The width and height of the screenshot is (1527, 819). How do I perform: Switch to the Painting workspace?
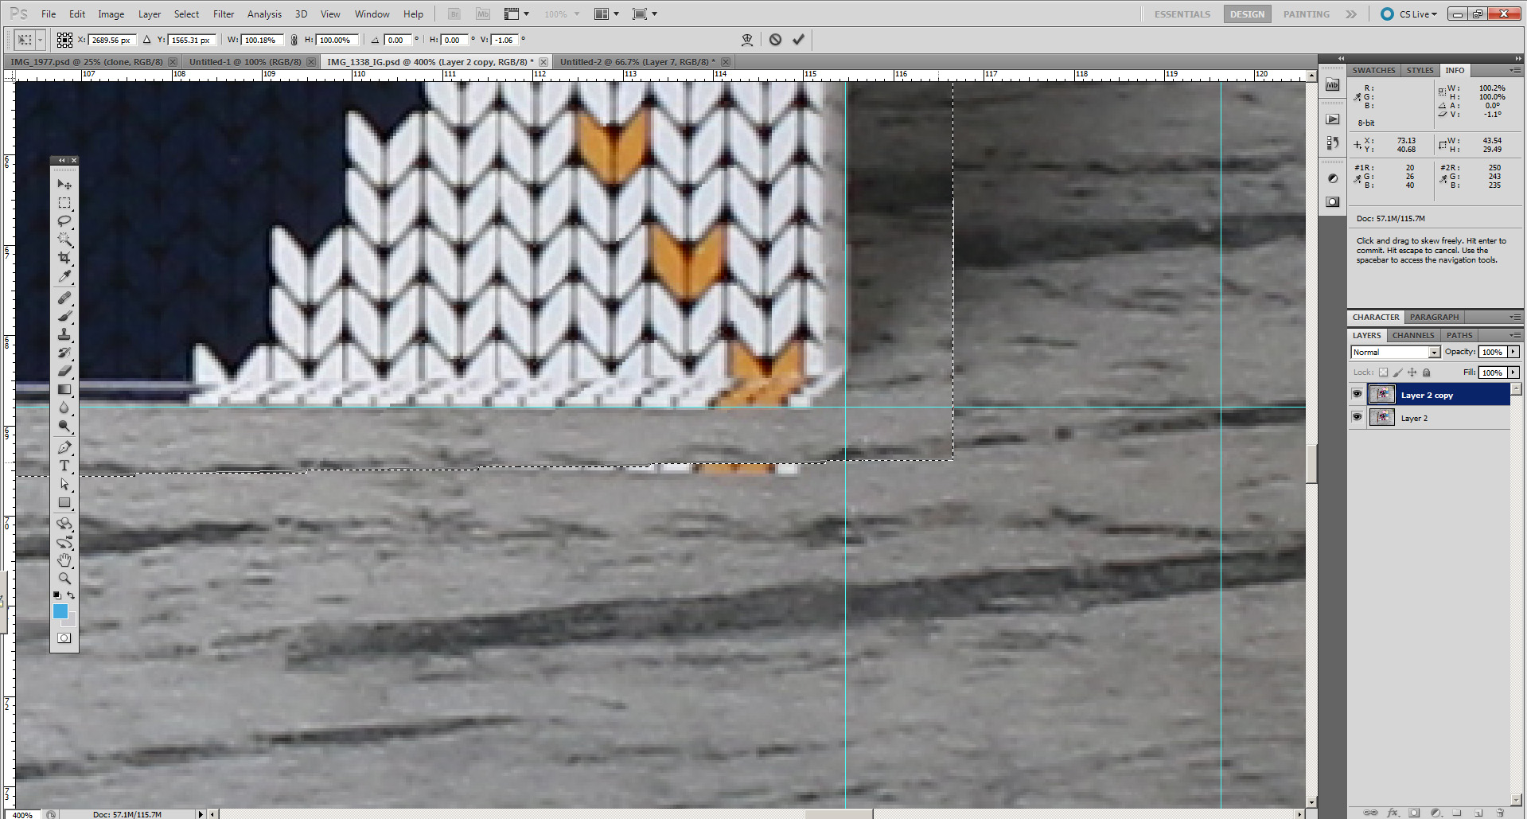(x=1306, y=14)
